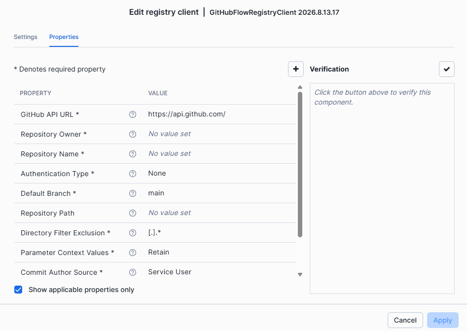Open help icon for Default Branch

tap(133, 193)
